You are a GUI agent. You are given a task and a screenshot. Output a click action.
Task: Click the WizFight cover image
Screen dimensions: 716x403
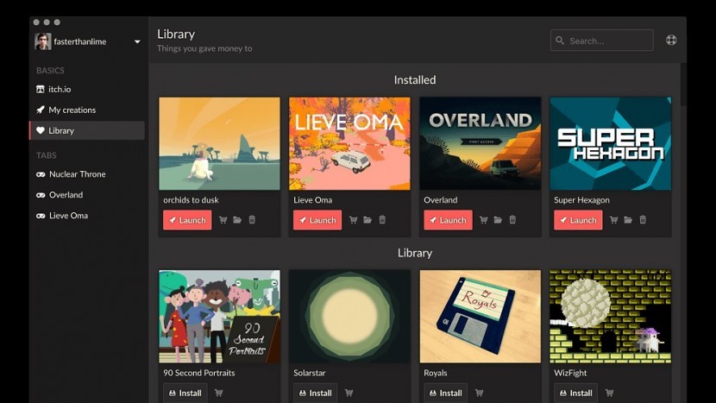[611, 316]
